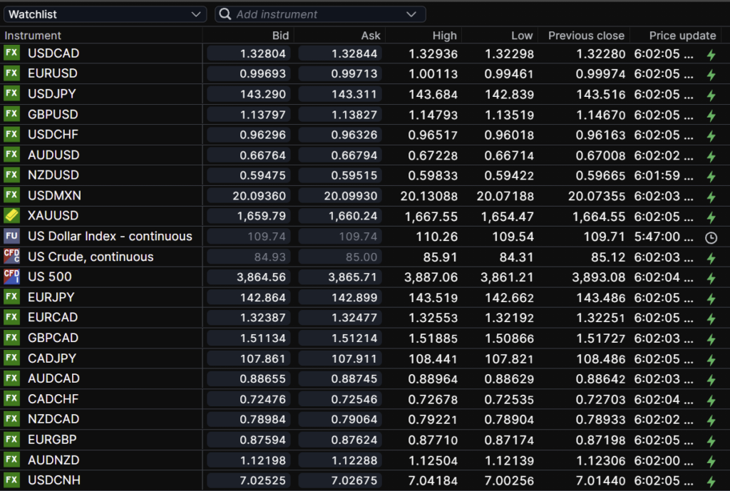Click the Instrument column header
This screenshot has width=730, height=491.
click(34, 36)
